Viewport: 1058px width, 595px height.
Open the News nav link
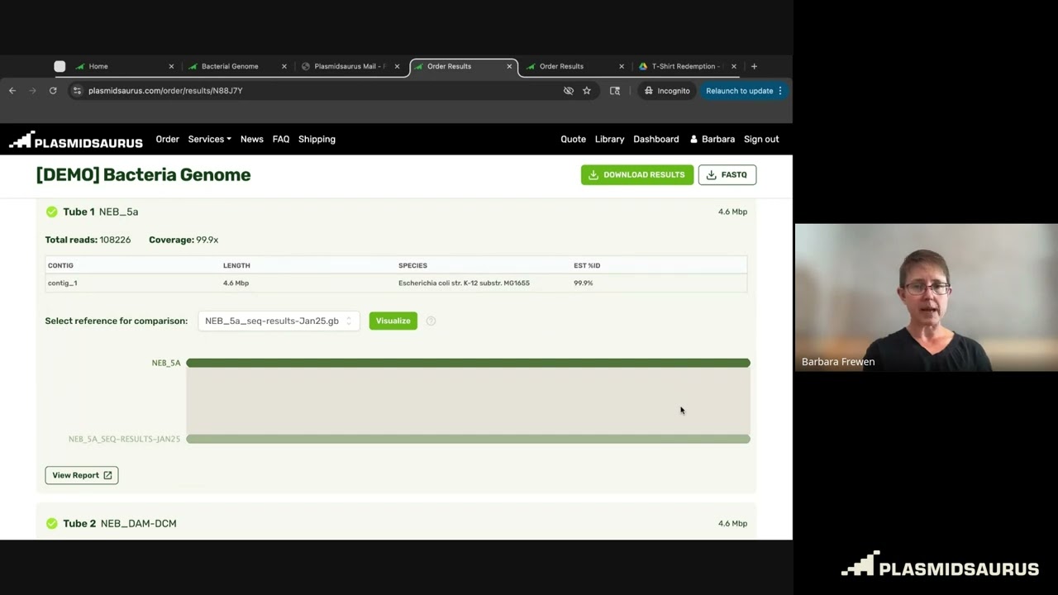pos(252,139)
